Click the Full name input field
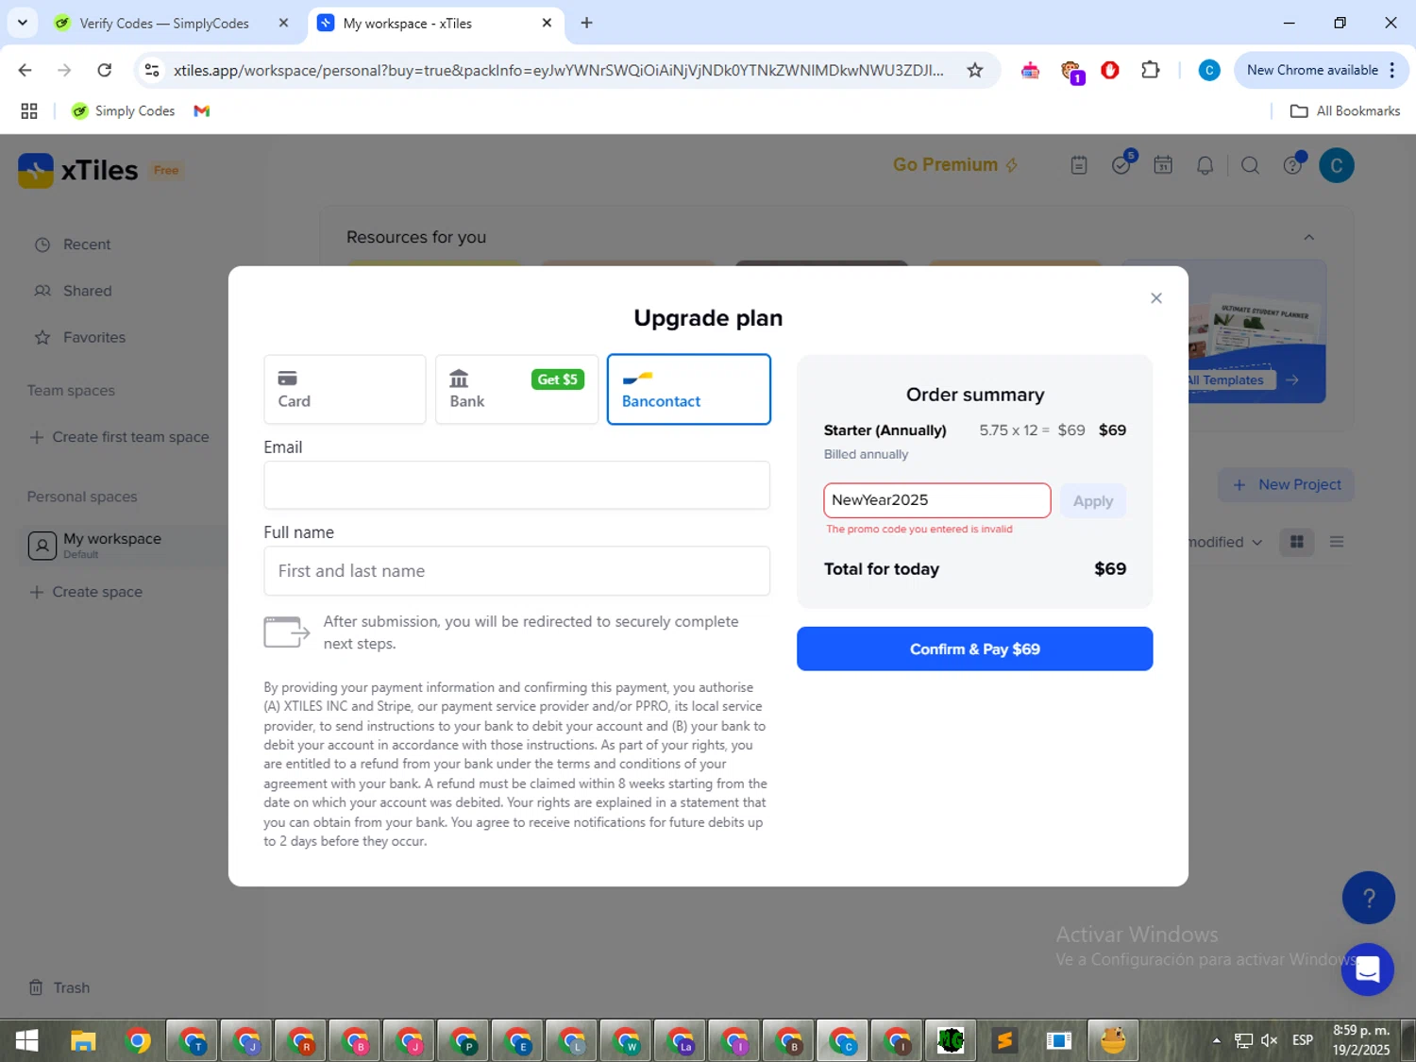 click(x=516, y=571)
